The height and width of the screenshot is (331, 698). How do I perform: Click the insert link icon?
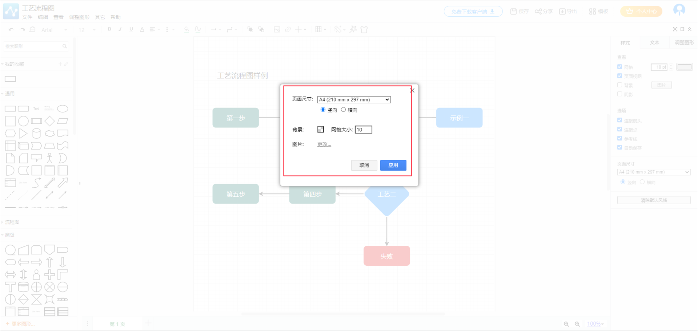click(x=288, y=29)
